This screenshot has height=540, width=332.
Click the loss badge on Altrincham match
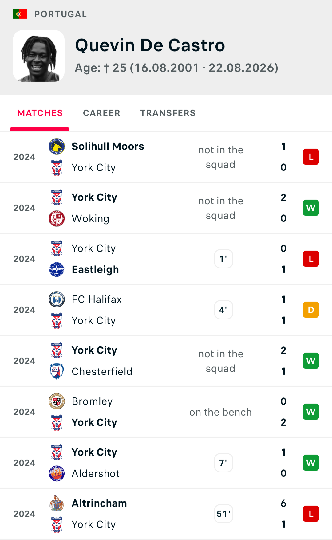tap(311, 514)
